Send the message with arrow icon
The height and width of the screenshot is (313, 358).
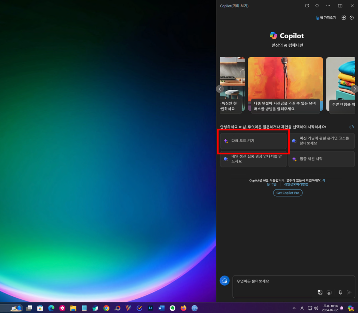(349, 293)
